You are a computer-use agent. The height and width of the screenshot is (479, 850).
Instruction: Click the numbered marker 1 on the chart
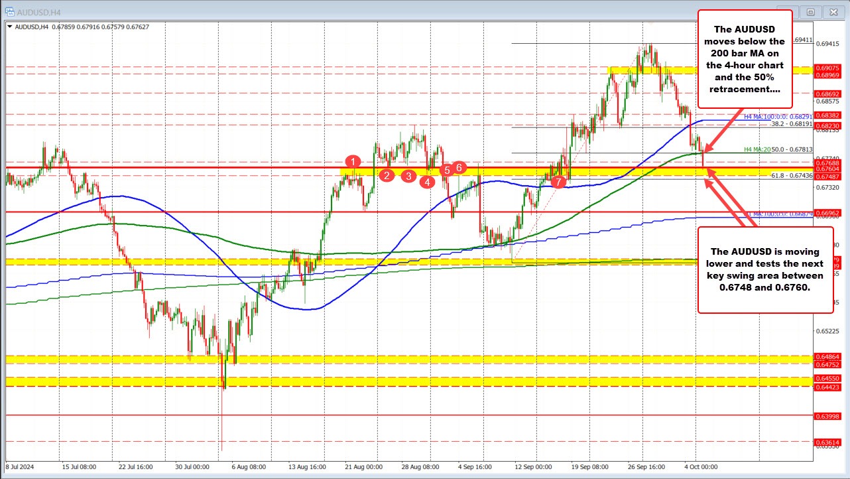353,161
